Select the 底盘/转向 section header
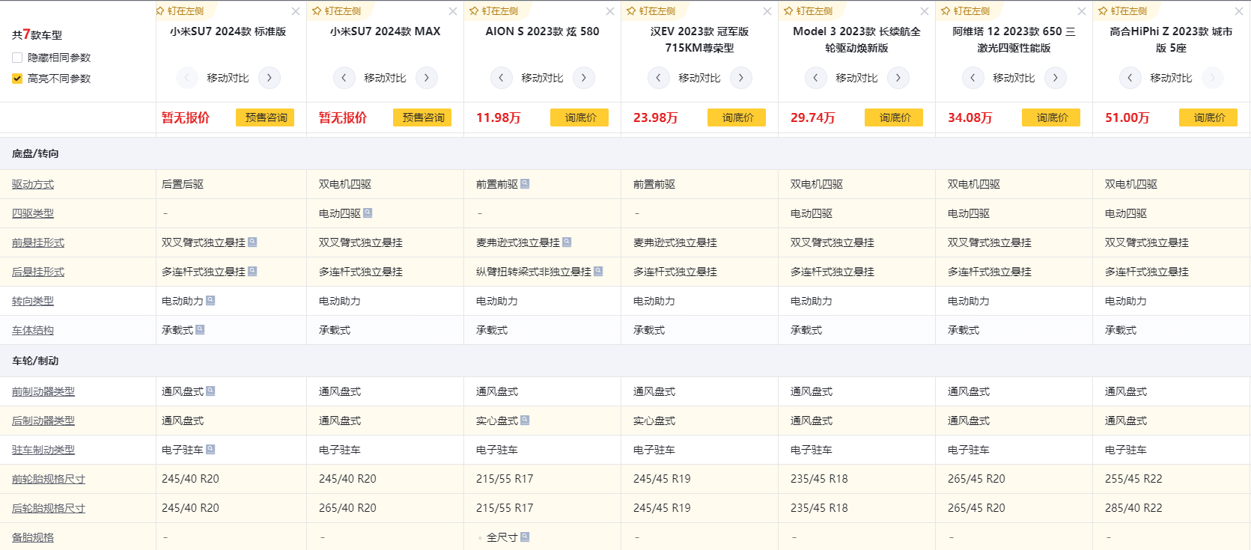The width and height of the screenshot is (1251, 550). point(35,153)
